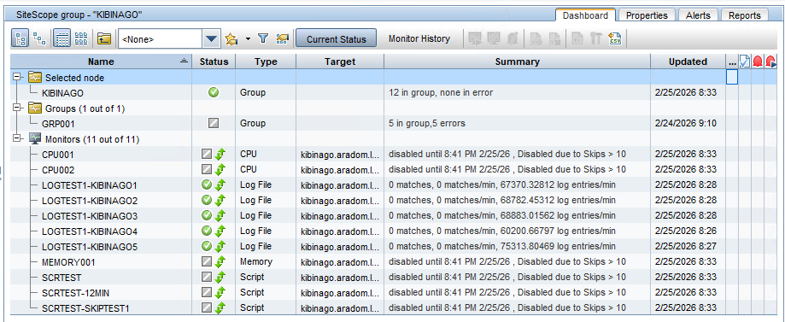
Task: Open the Properties tab
Action: [x=647, y=15]
